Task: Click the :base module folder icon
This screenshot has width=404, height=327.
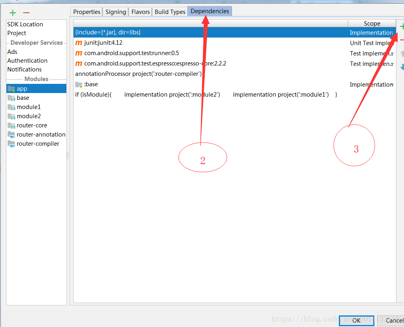Action: 79,85
